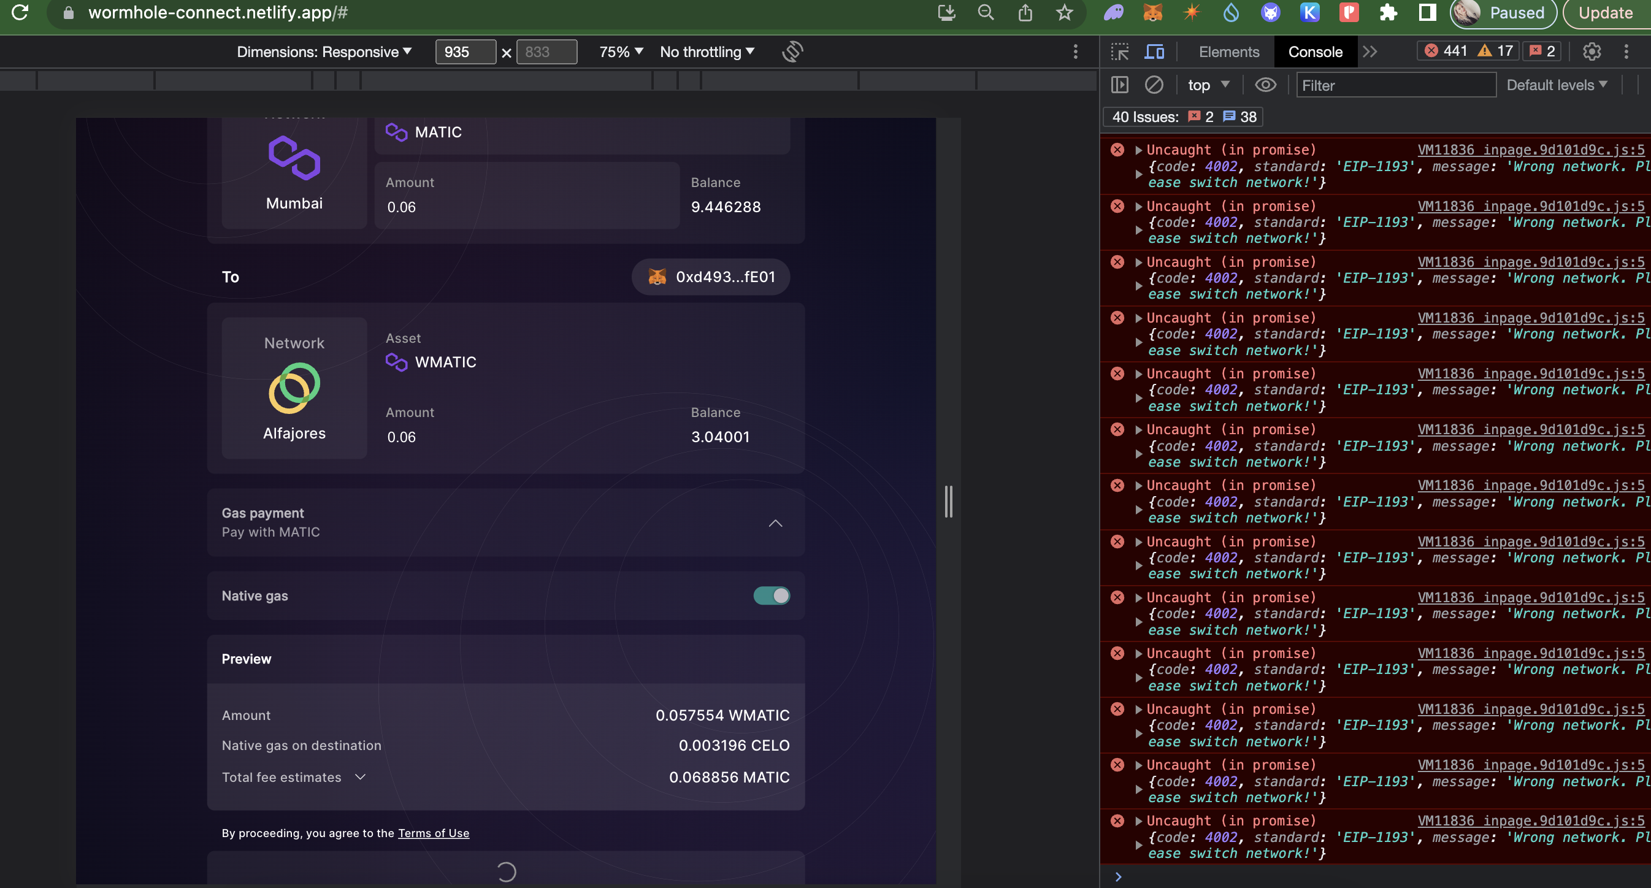This screenshot has width=1651, height=888.
Task: Open the browser Extensions puzzle menu
Action: [x=1389, y=12]
